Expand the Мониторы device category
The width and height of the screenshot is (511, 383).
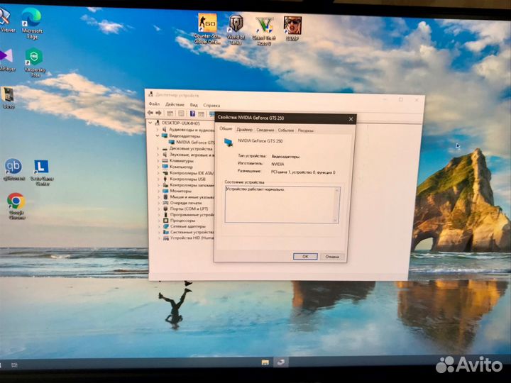click(x=158, y=191)
